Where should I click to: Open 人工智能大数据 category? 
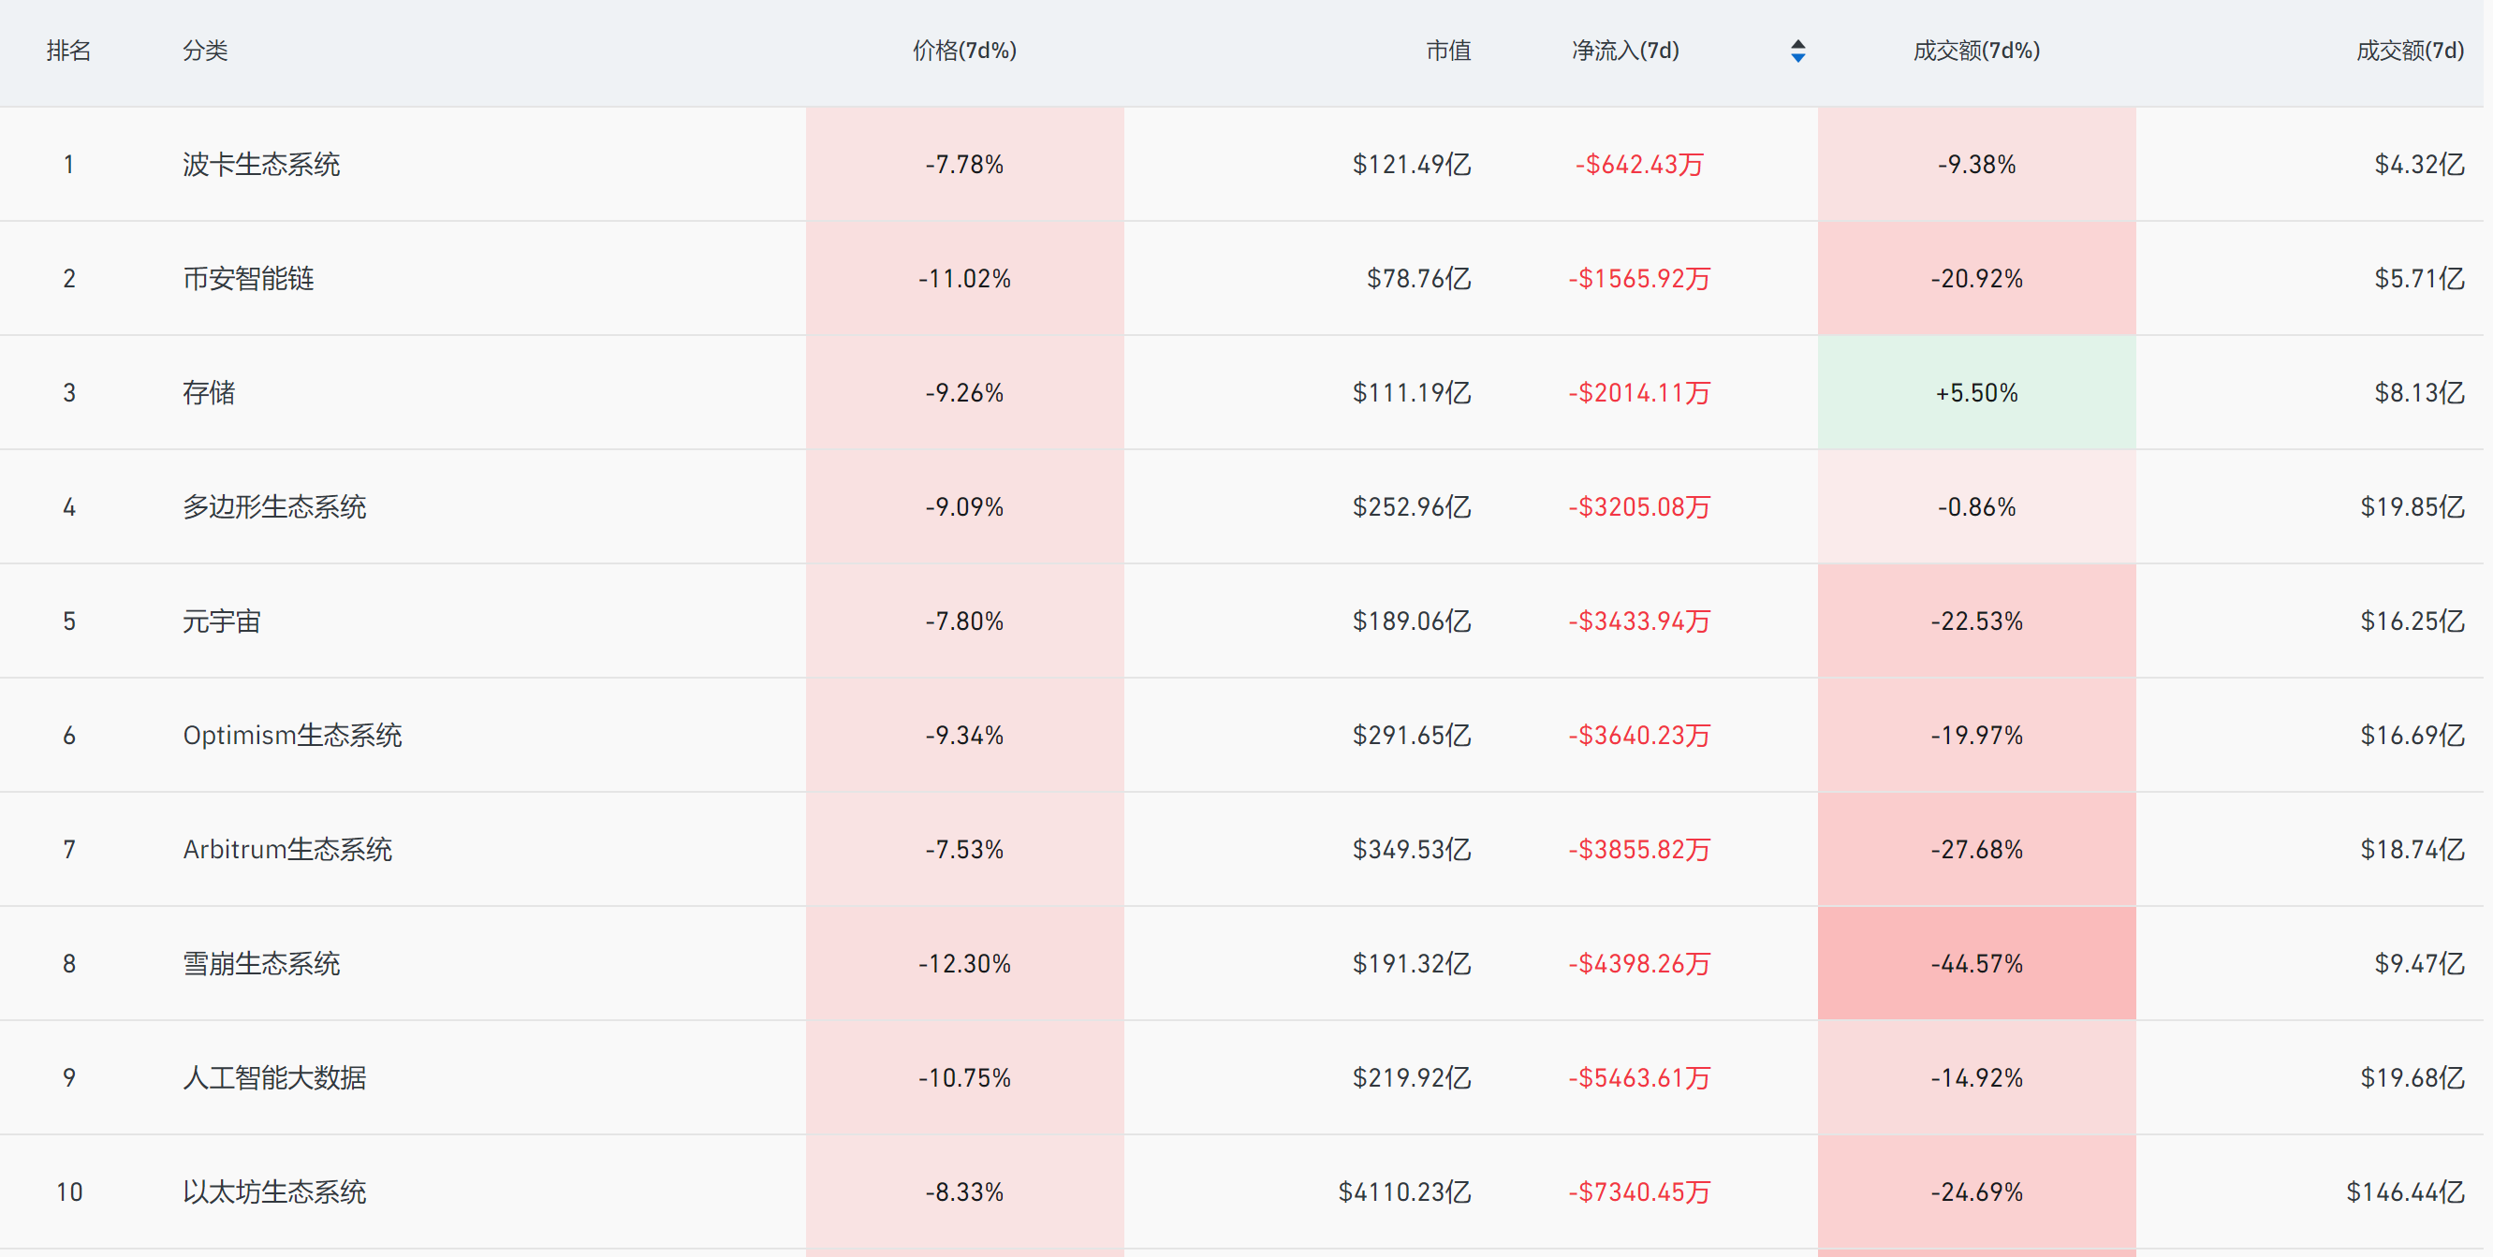(275, 1078)
